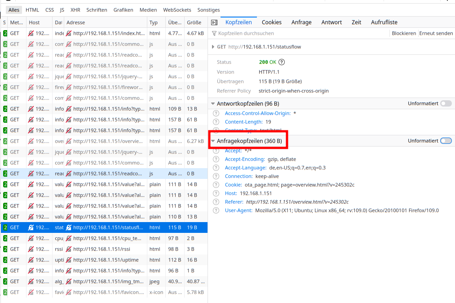455x303 pixels.
Task: Click the question mark beside Access-Control-Allow-Origin
Action: [216, 113]
